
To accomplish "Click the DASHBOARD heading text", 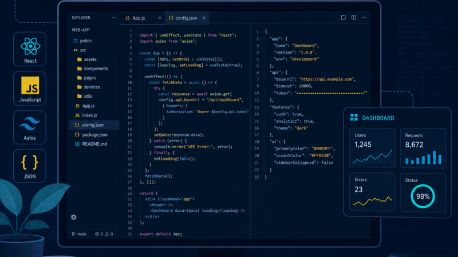I will (378, 118).
